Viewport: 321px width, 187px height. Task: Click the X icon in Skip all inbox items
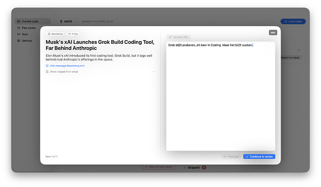pyautogui.click(x=146, y=167)
